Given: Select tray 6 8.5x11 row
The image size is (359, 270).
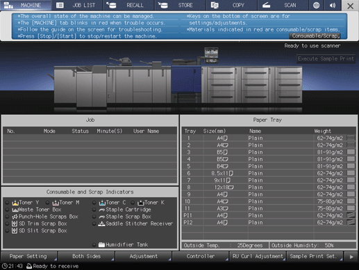Looking at the screenshot, I should pos(269,173).
